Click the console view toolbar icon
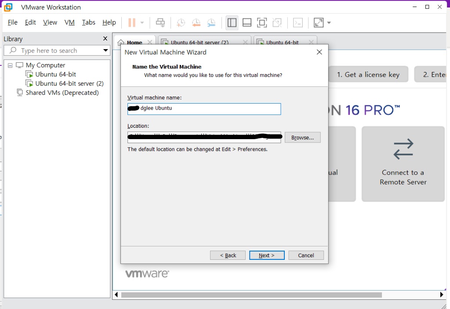 coord(298,23)
